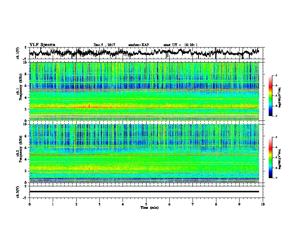Click the "-7" label on ch.1 color scale

[276, 116]
